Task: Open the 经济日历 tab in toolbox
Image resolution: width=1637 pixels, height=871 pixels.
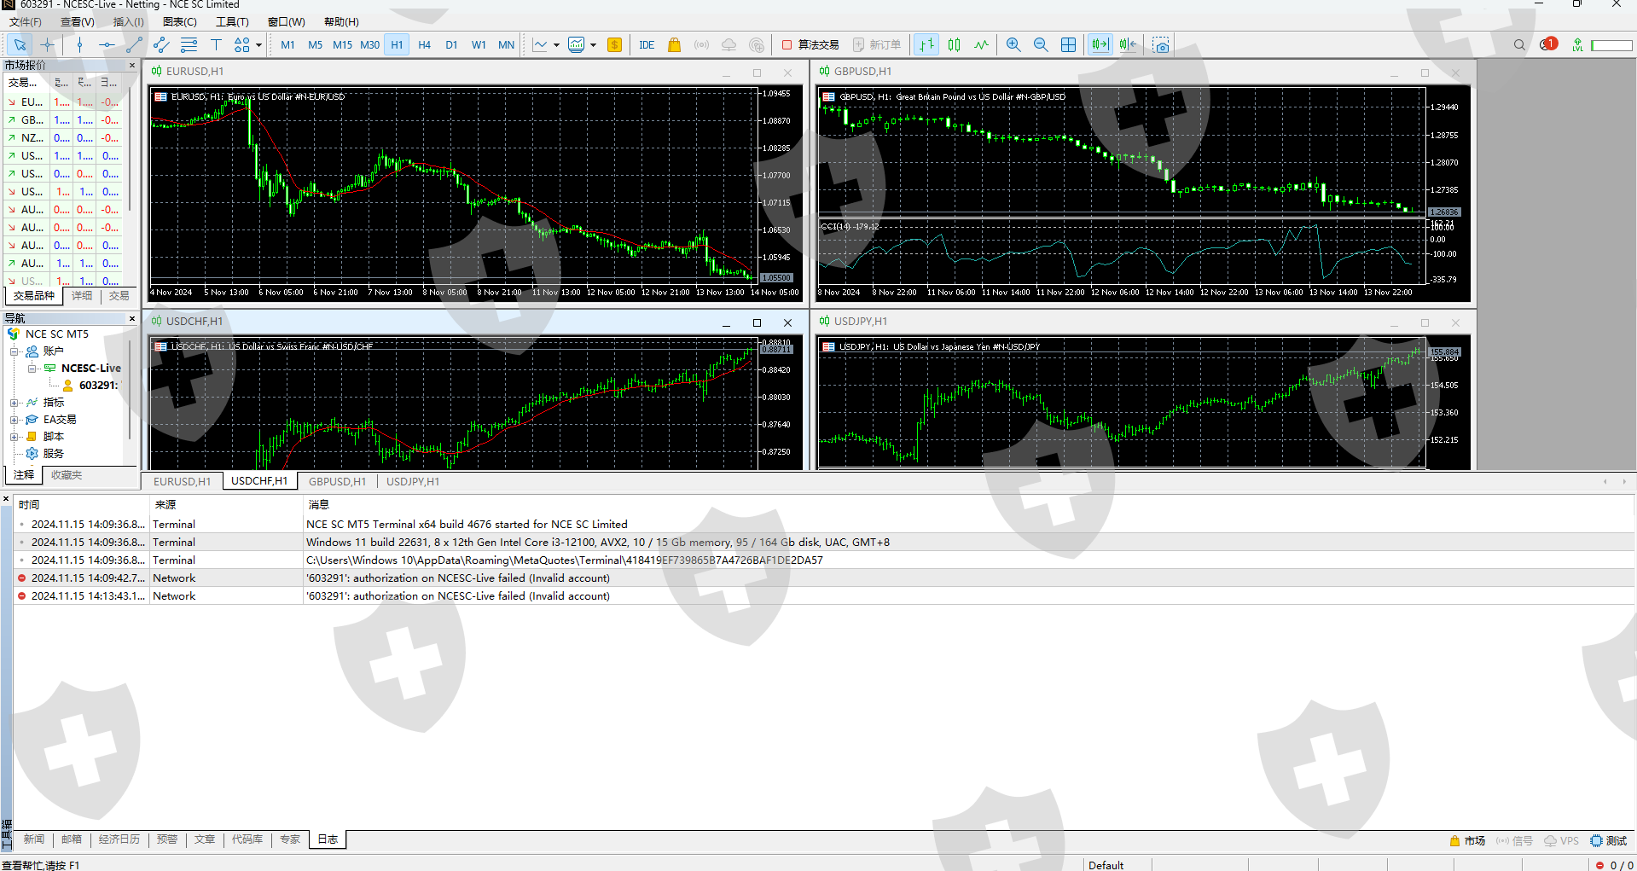Action: tap(119, 839)
